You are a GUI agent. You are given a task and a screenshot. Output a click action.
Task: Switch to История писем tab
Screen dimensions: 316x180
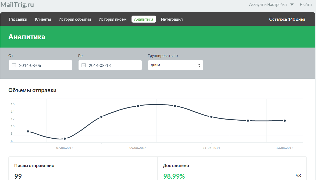(x=112, y=19)
